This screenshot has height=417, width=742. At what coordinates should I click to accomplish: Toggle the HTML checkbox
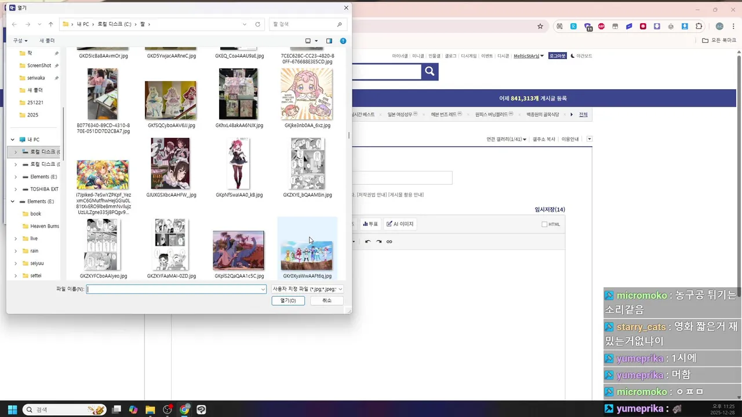[x=544, y=224]
